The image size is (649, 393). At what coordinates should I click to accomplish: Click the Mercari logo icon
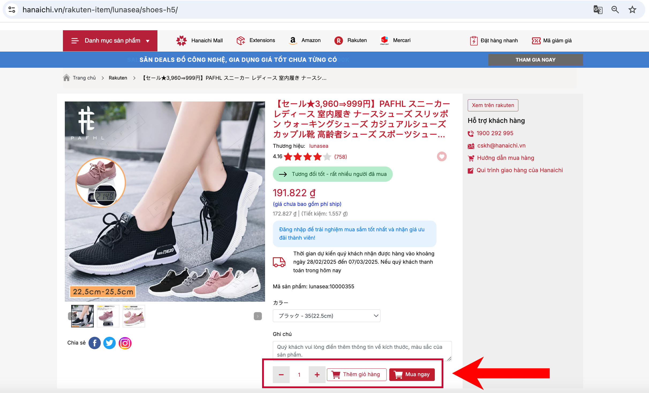pos(384,41)
